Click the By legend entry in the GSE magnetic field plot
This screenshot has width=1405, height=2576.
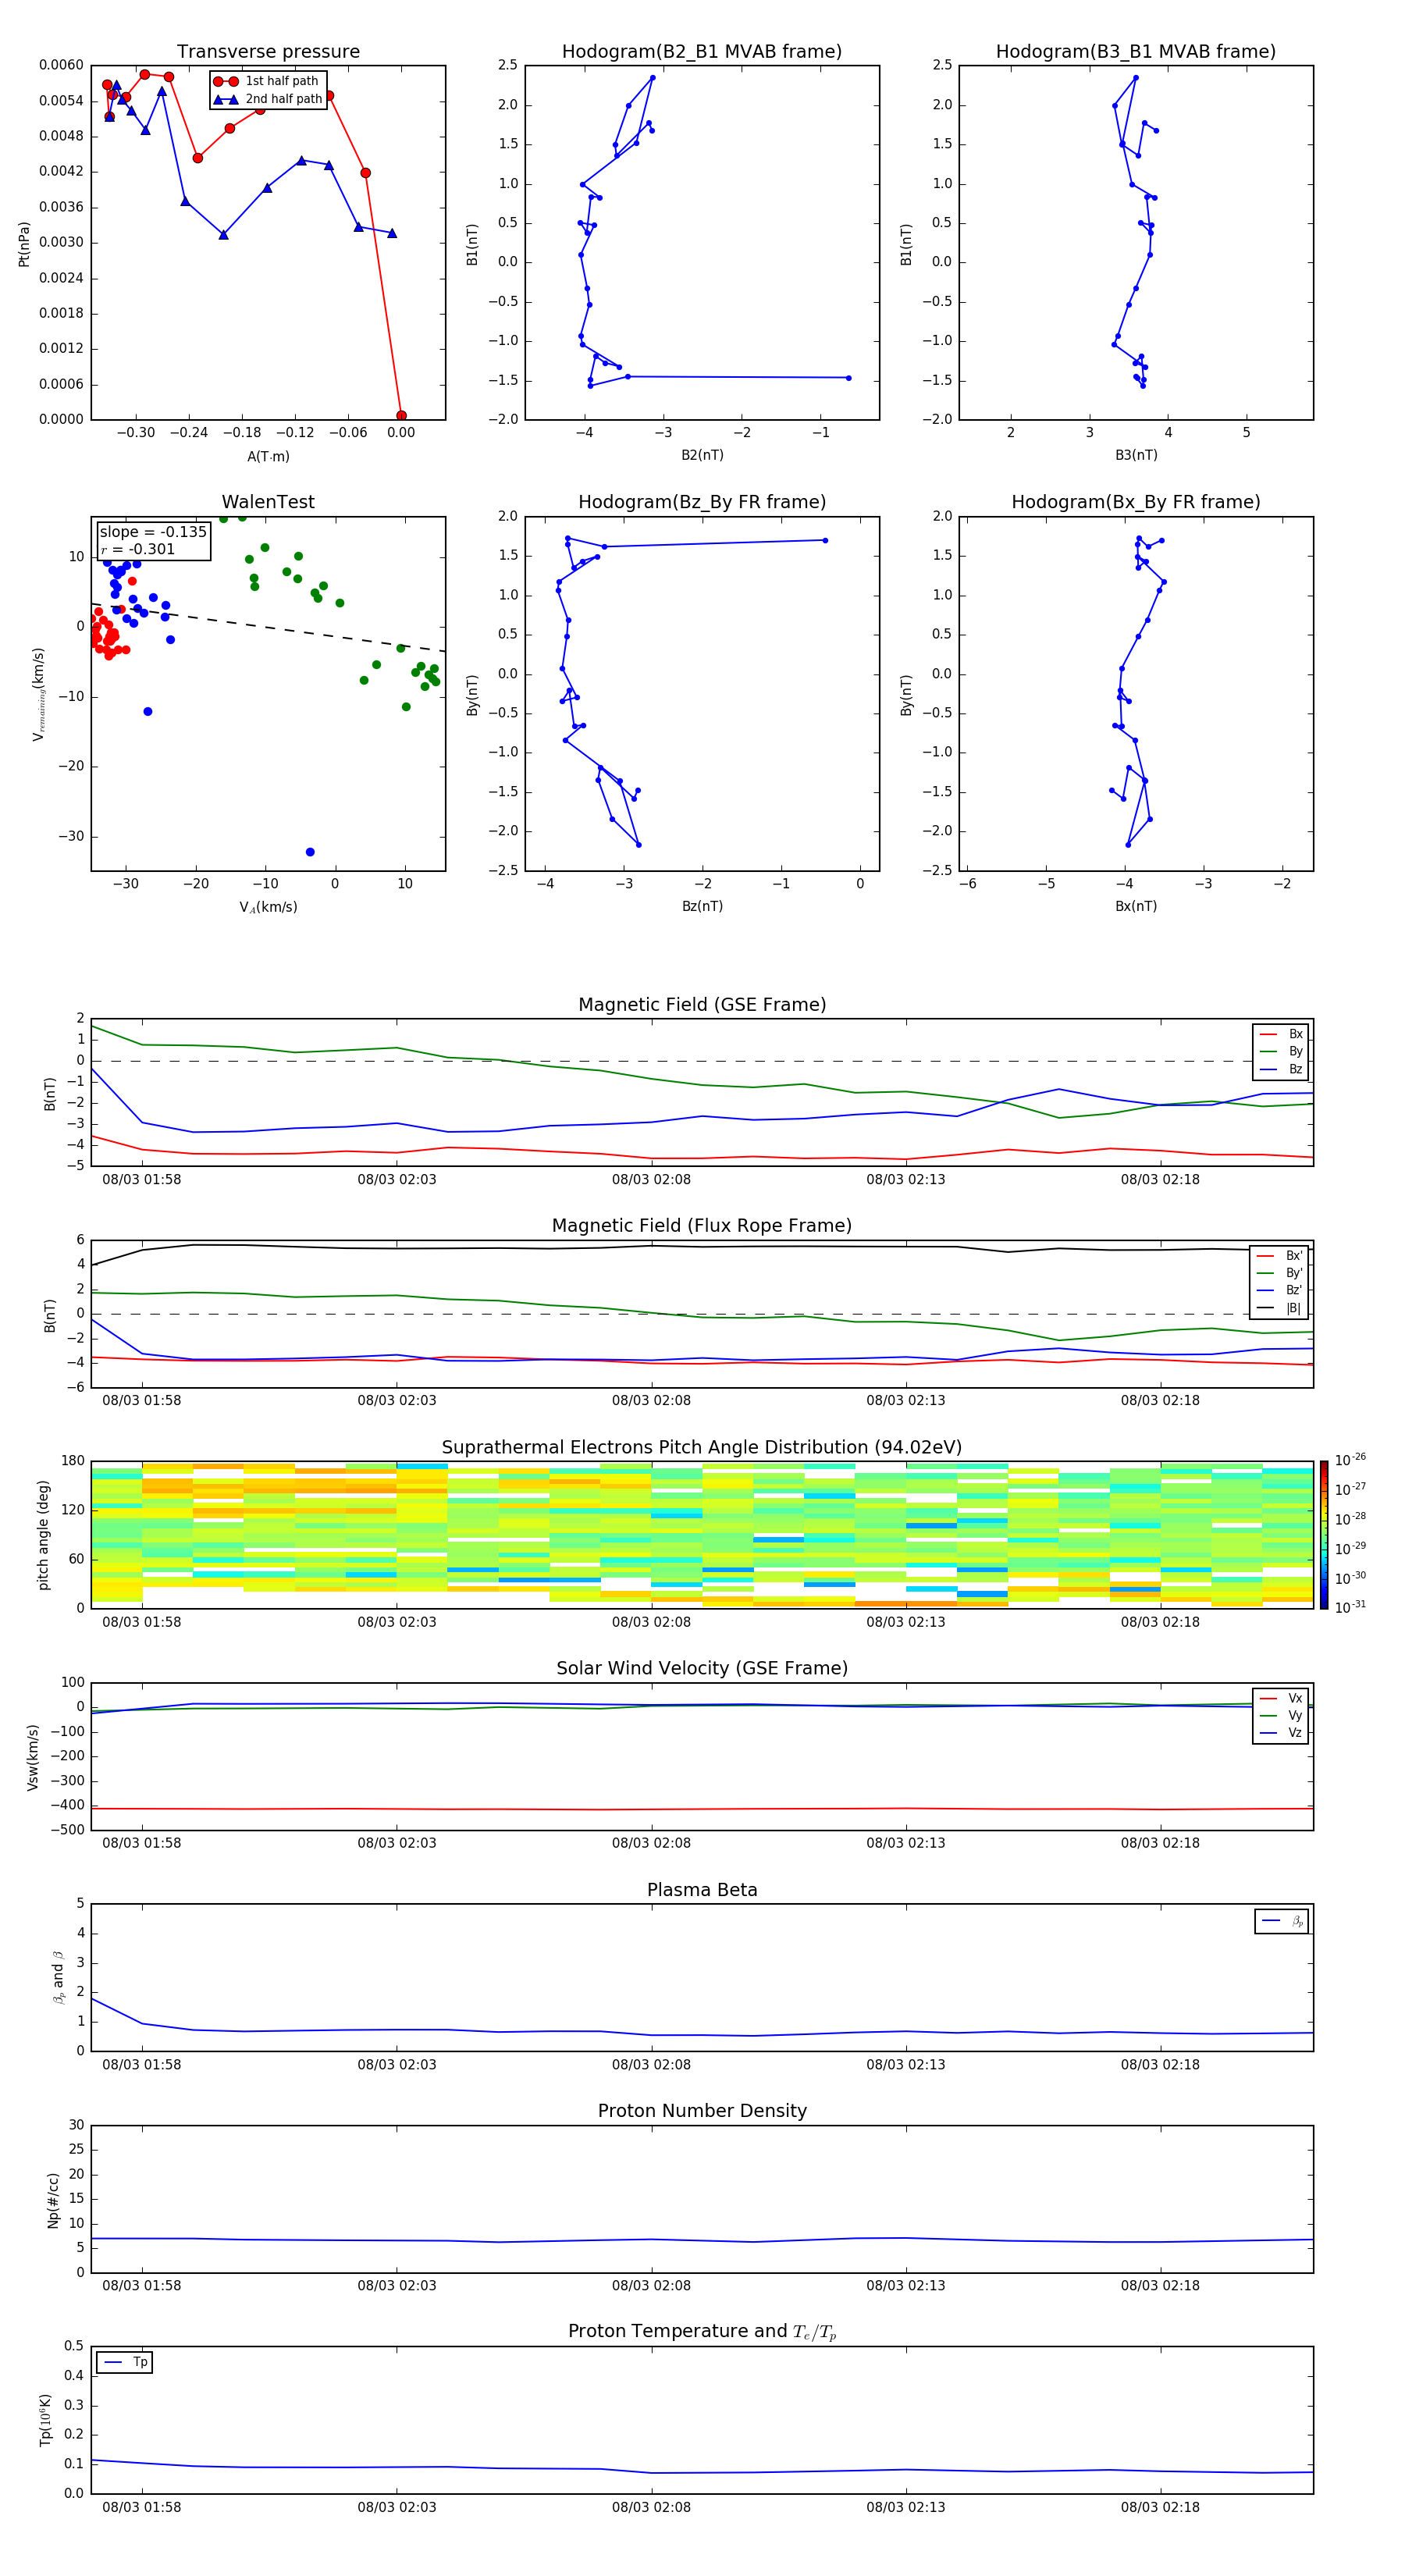pyautogui.click(x=1281, y=1051)
